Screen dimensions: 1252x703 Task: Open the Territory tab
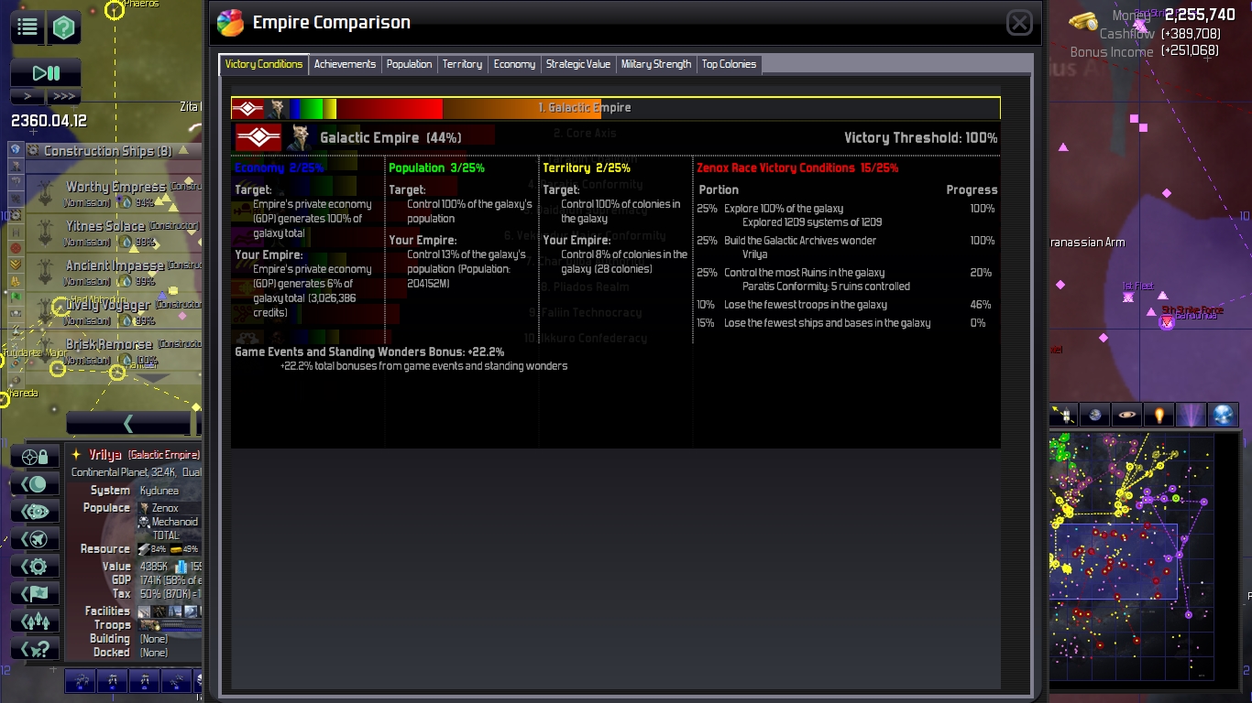[462, 64]
